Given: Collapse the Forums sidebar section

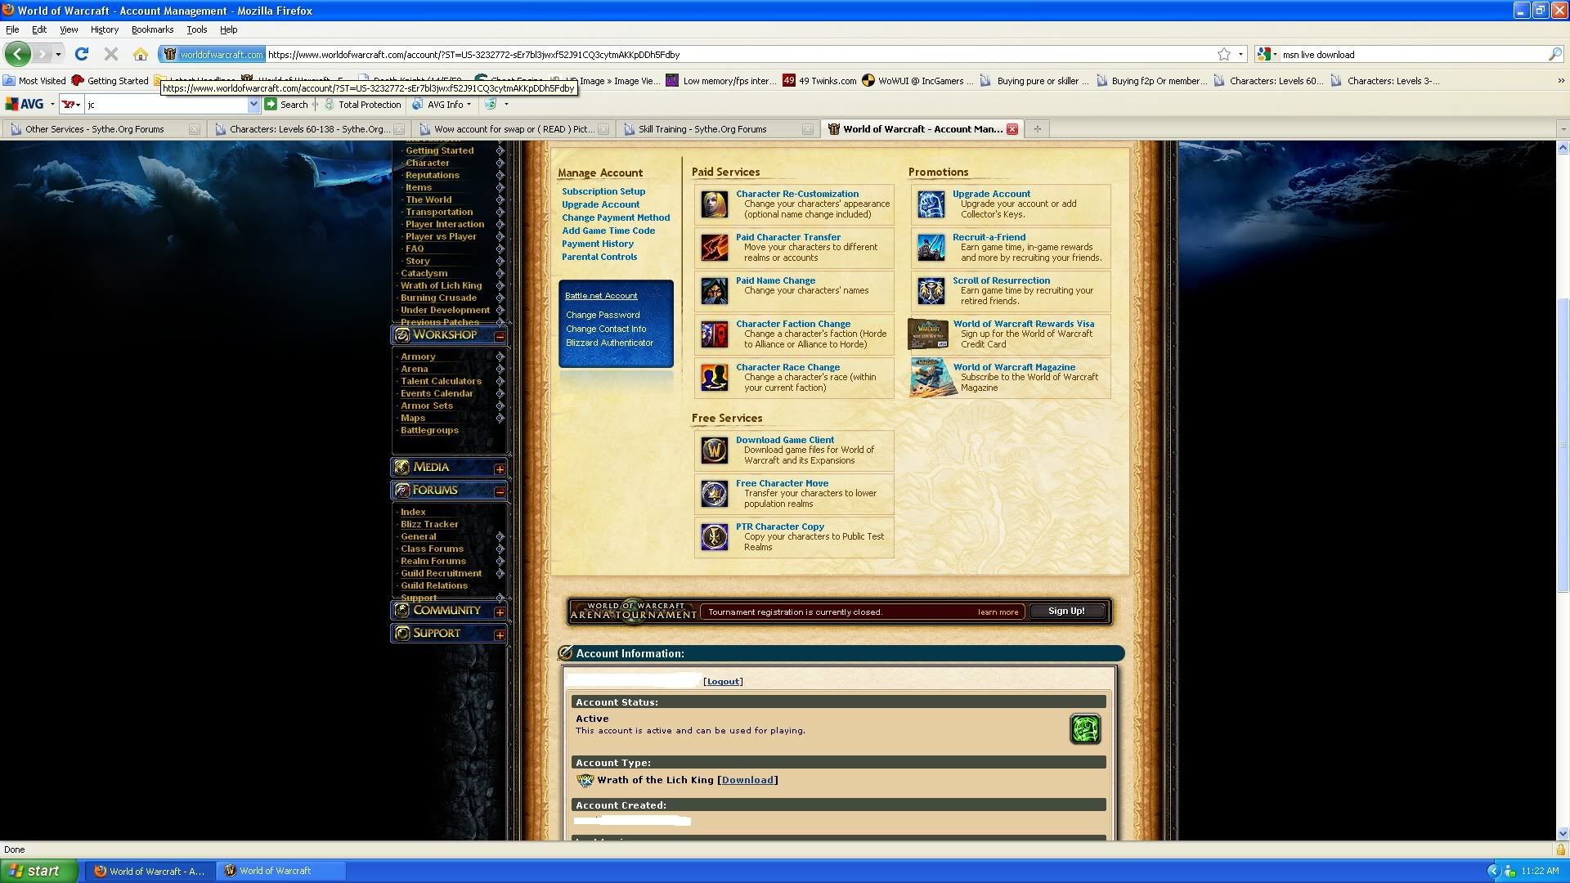Looking at the screenshot, I should pos(500,492).
